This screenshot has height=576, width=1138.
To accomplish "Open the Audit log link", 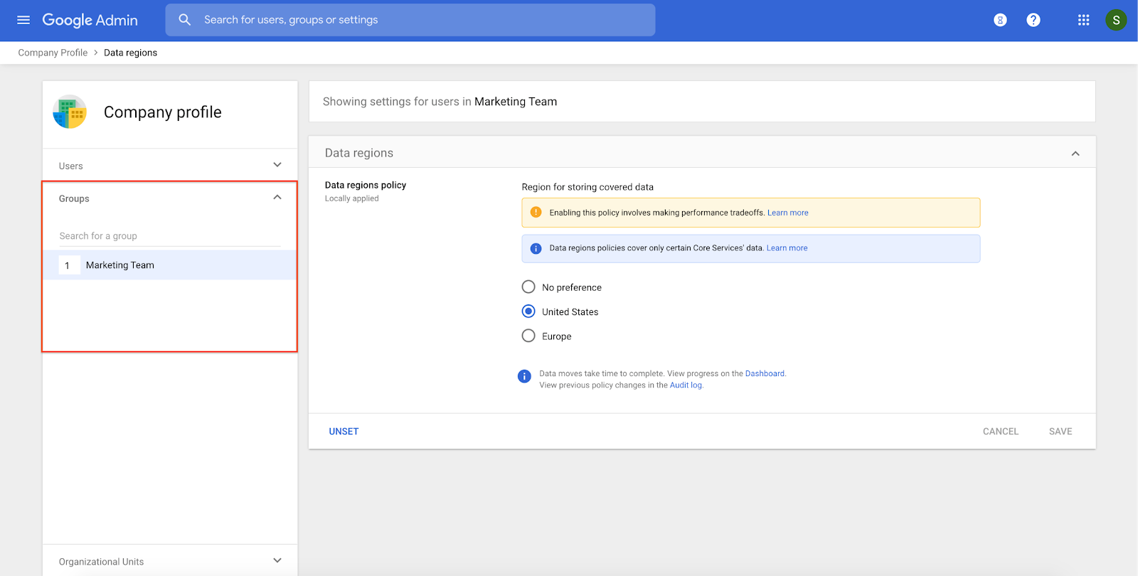I will click(686, 385).
